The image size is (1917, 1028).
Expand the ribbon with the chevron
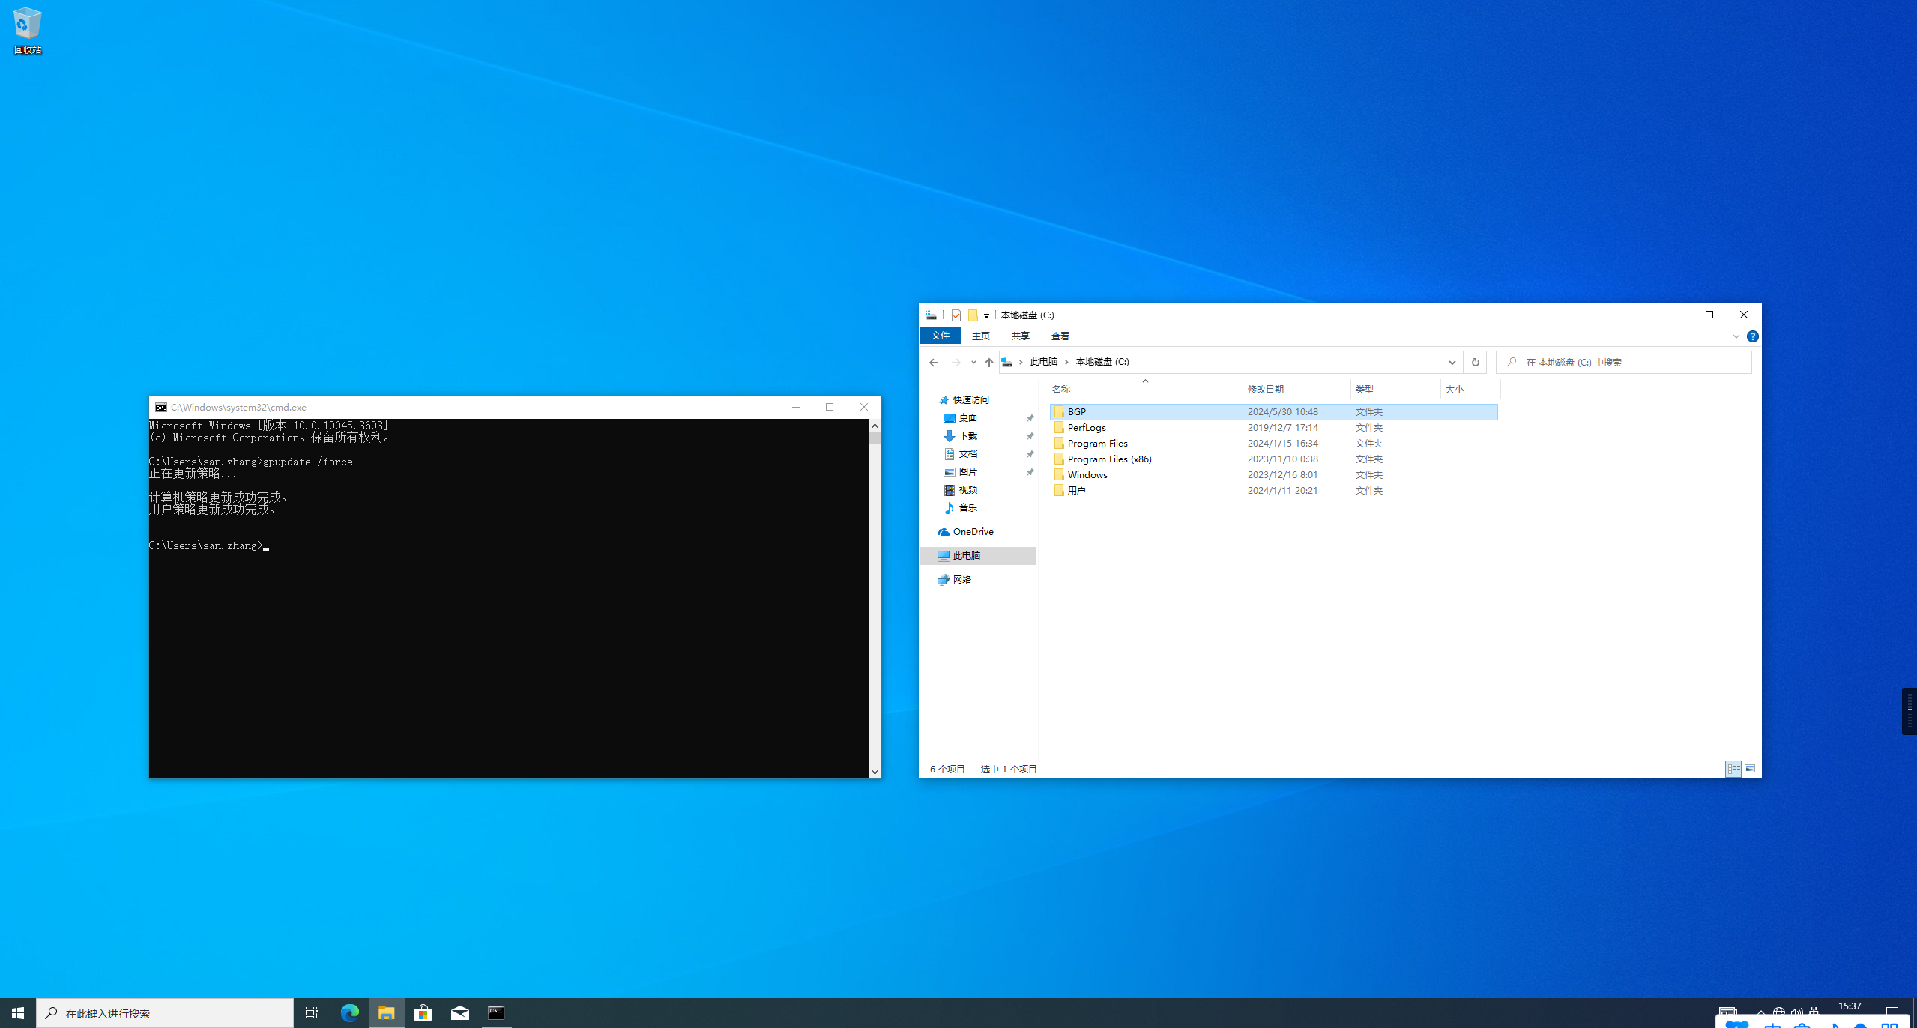point(1736,336)
